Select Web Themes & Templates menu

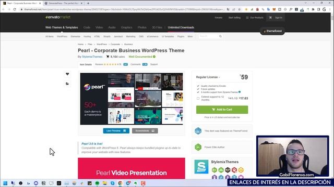62,28
